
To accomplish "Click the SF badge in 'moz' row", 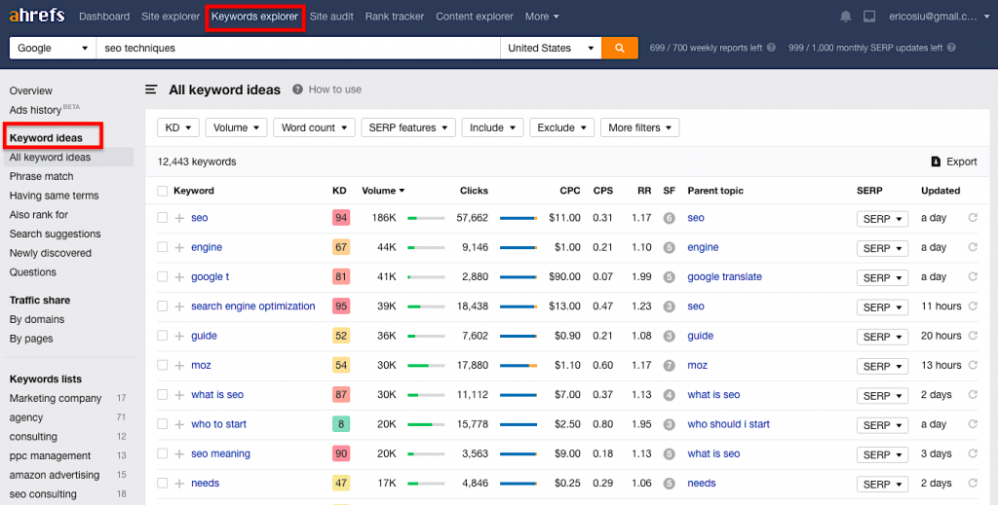I will click(x=669, y=366).
